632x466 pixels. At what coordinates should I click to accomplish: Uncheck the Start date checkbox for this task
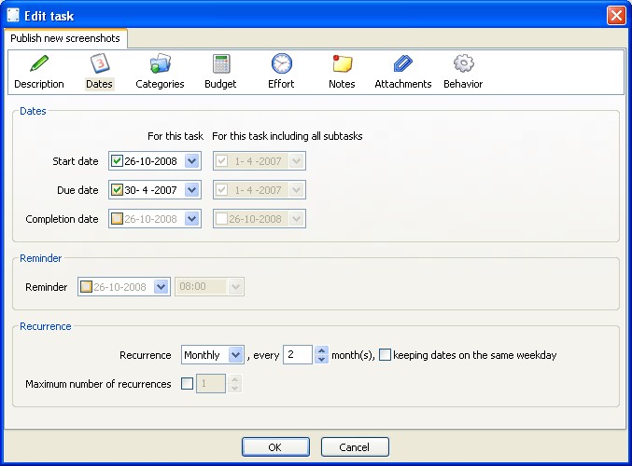[x=117, y=161]
